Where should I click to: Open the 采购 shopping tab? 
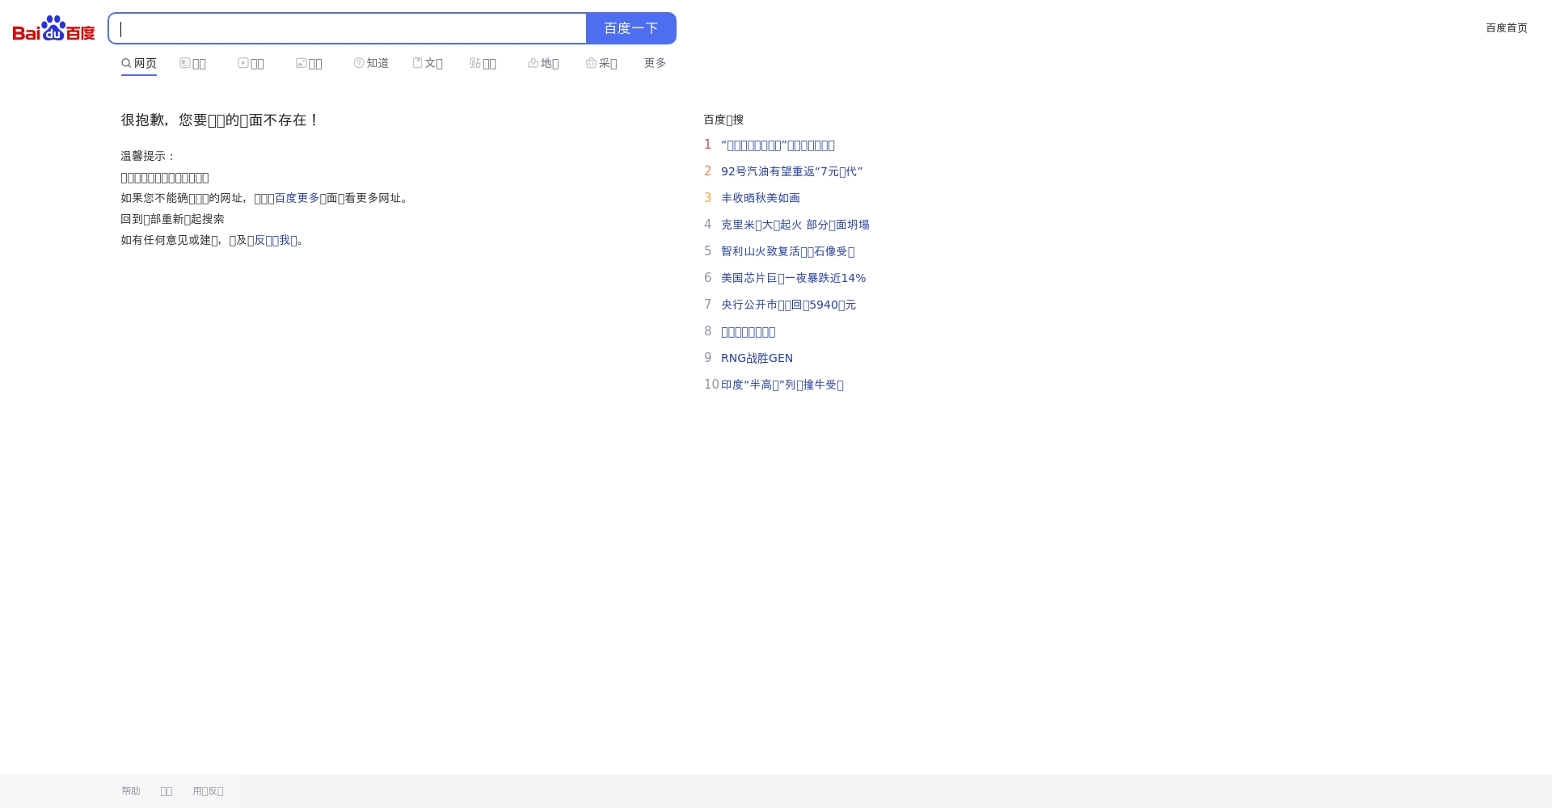[x=601, y=63]
